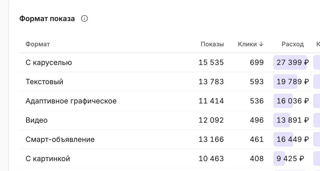Image resolution: width=320 pixels, height=171 pixels.
Task: Click the 19 789 ₽ spend bar
Action: tap(285, 82)
